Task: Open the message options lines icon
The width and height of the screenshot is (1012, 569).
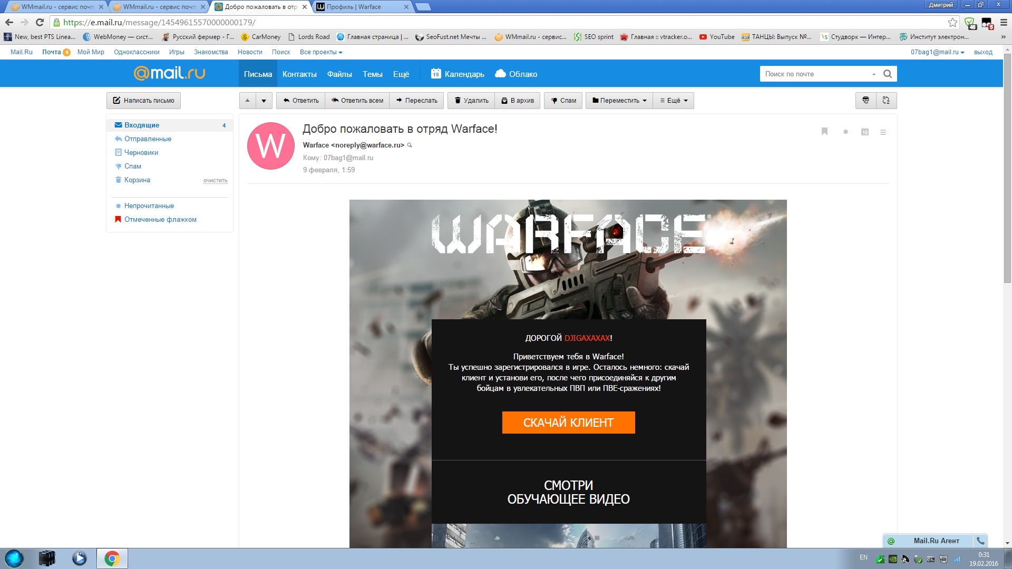Action: pyautogui.click(x=883, y=132)
